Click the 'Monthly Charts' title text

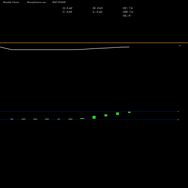11,2
